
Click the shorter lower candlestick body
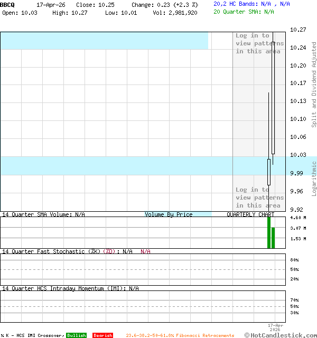pos(269,172)
